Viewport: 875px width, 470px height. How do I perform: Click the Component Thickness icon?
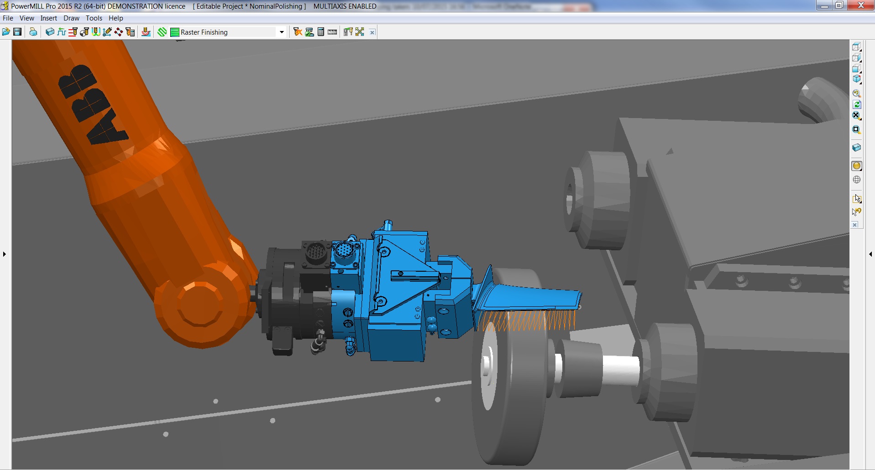pos(131,32)
